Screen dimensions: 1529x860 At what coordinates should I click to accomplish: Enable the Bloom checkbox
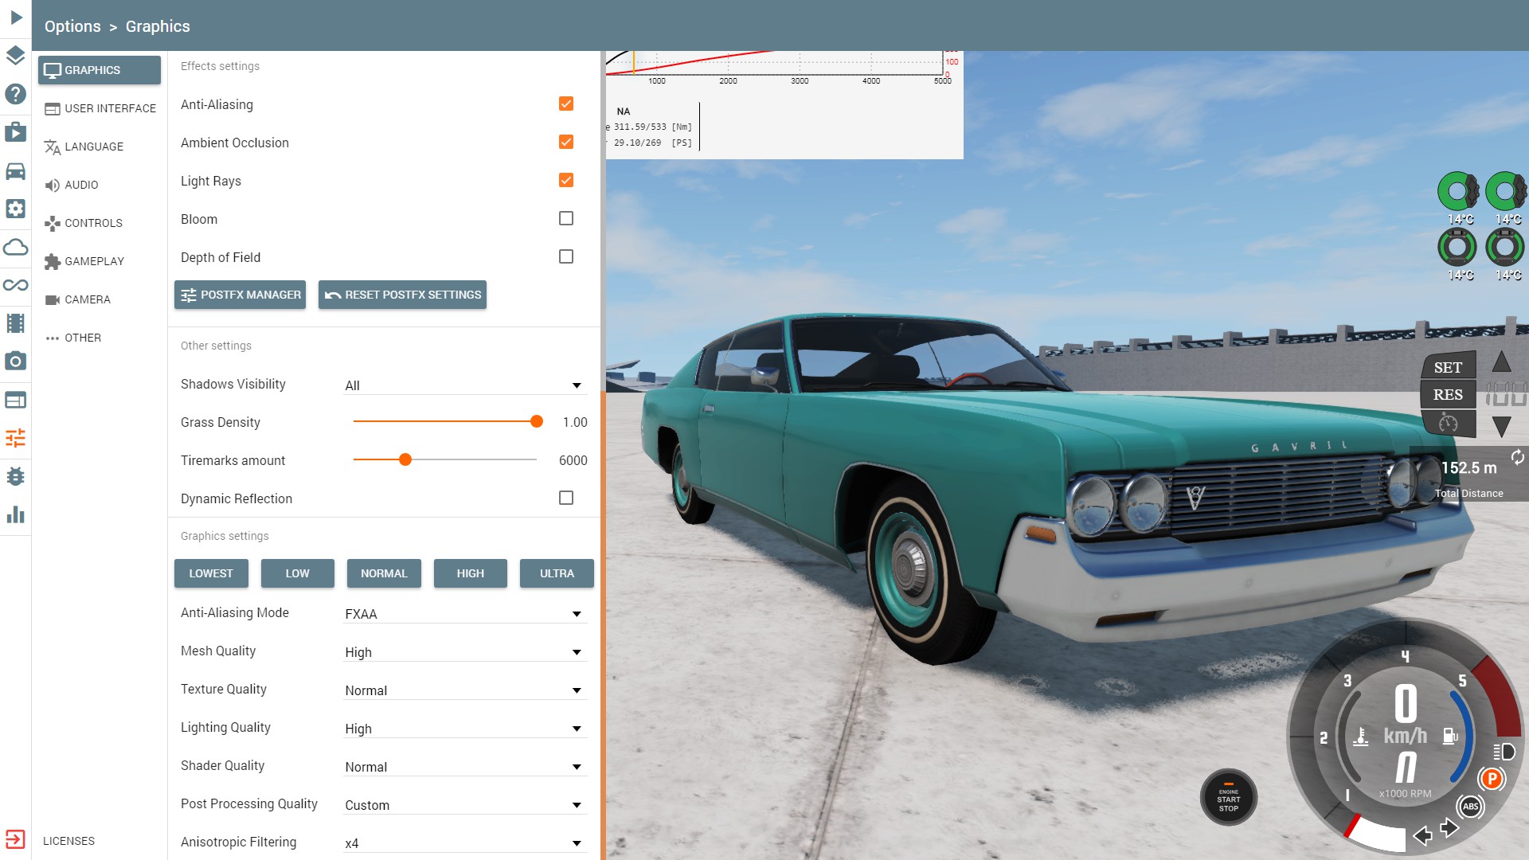pyautogui.click(x=566, y=218)
